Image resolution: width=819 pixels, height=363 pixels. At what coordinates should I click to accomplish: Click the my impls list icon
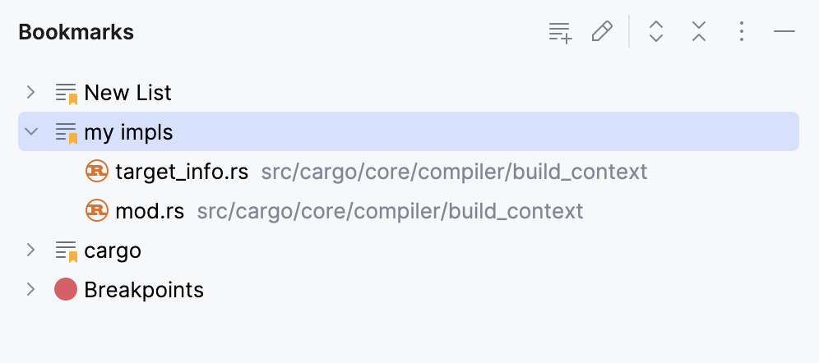(x=66, y=132)
